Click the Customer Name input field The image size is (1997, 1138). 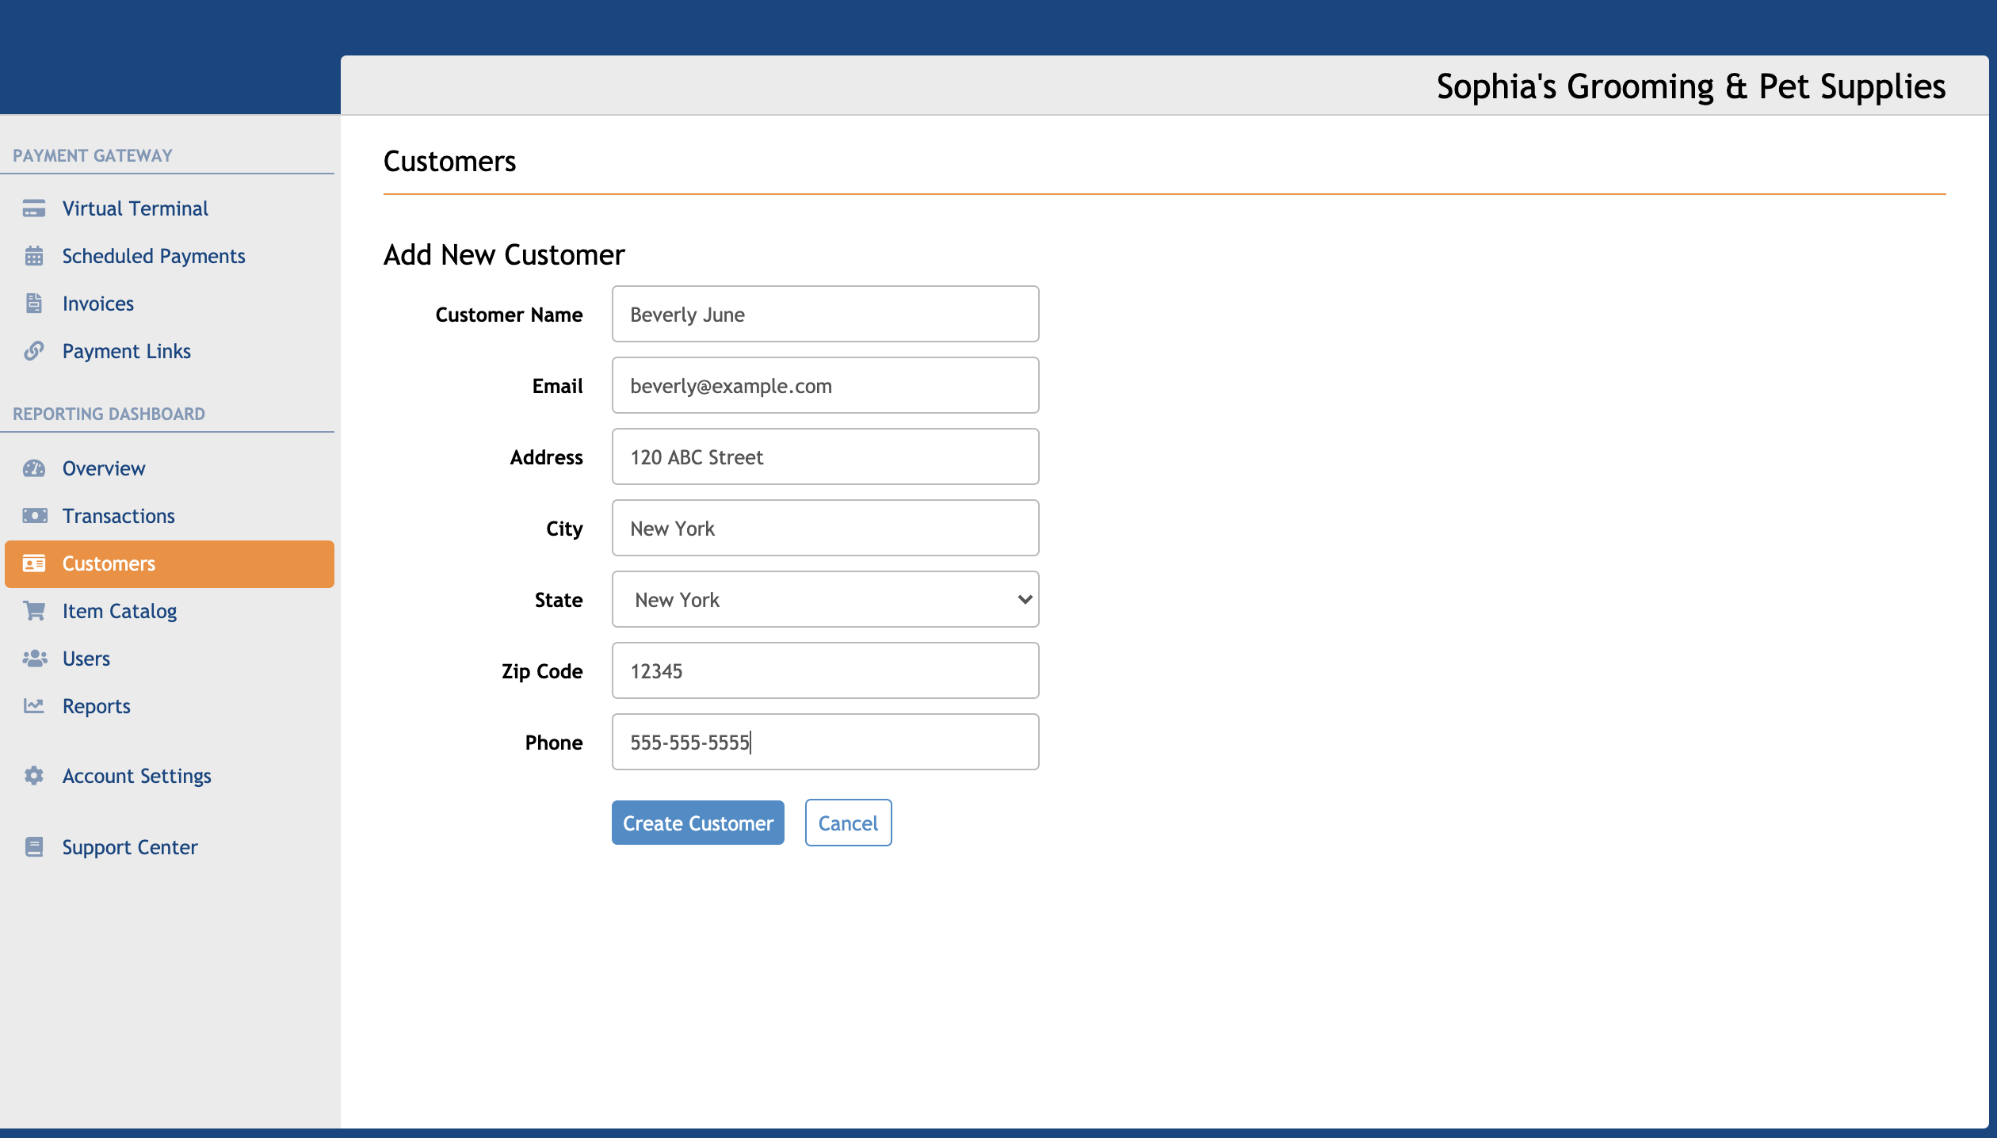(826, 314)
